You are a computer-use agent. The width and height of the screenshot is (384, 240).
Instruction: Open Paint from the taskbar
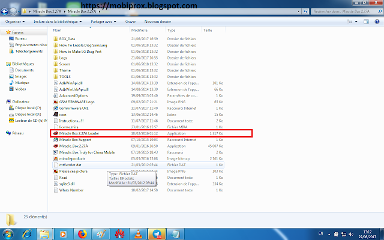101,235
